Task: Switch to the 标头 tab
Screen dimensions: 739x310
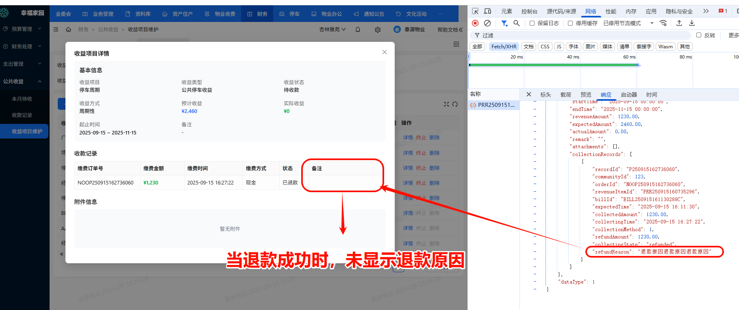Action: click(546, 95)
